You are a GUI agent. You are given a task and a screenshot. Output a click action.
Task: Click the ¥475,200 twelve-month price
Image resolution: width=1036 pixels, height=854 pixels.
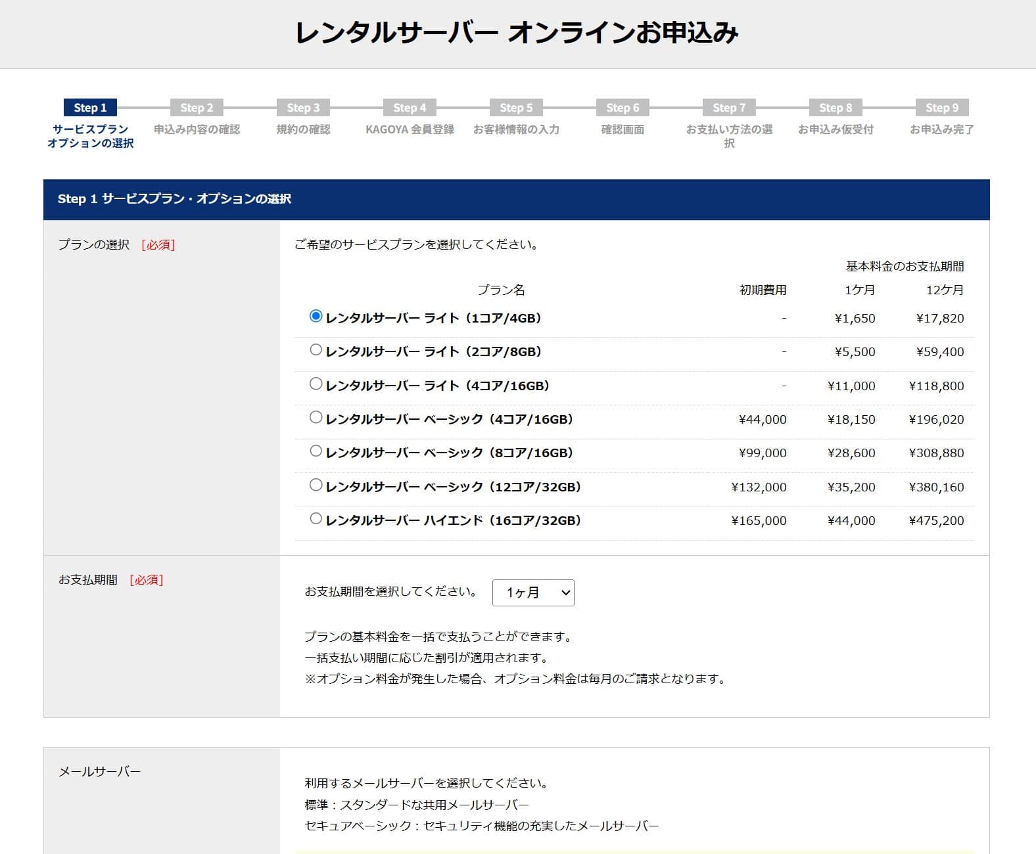point(936,521)
